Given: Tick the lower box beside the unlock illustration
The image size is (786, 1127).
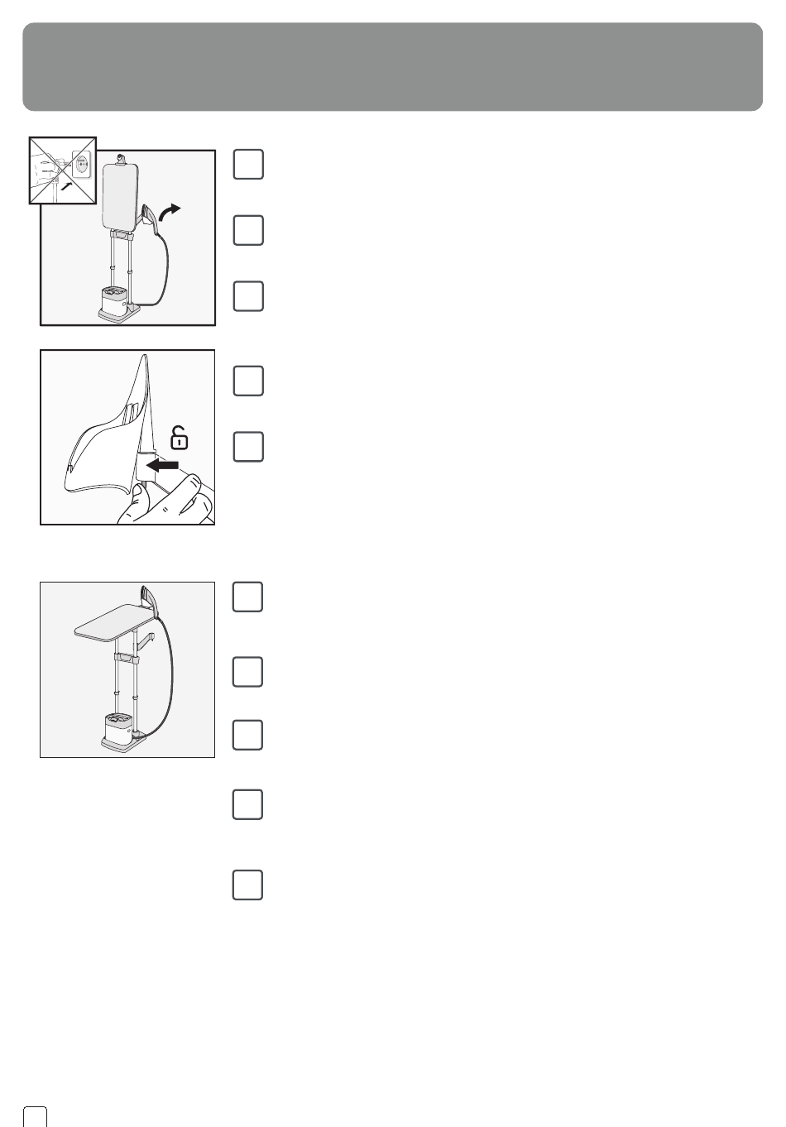Looking at the screenshot, I should click(248, 447).
